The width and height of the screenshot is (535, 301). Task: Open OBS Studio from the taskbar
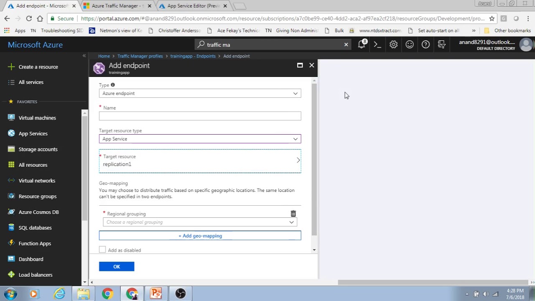tap(180, 294)
